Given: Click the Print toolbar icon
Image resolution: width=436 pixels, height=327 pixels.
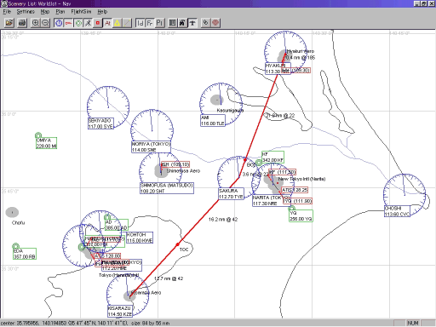Looking at the screenshot, I should coord(22,23).
